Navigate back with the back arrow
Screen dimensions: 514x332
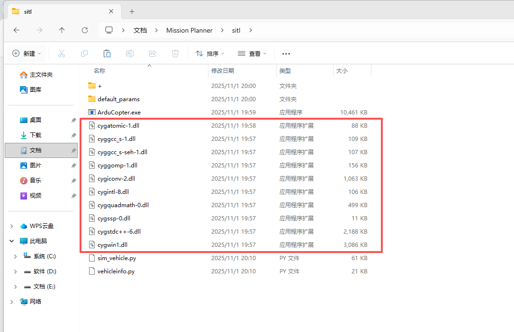tap(17, 30)
